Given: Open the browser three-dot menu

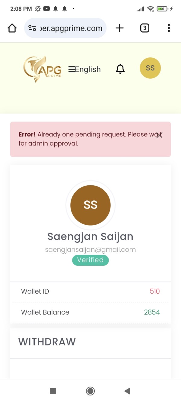Looking at the screenshot, I should pyautogui.click(x=169, y=28).
